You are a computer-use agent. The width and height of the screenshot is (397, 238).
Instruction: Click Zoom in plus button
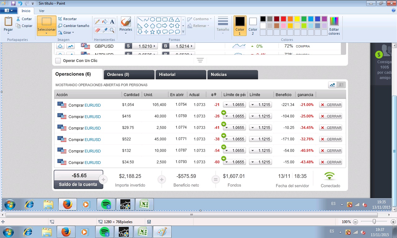click(393, 222)
